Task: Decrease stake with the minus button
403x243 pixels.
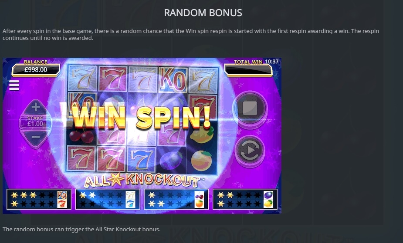Action: click(35, 137)
